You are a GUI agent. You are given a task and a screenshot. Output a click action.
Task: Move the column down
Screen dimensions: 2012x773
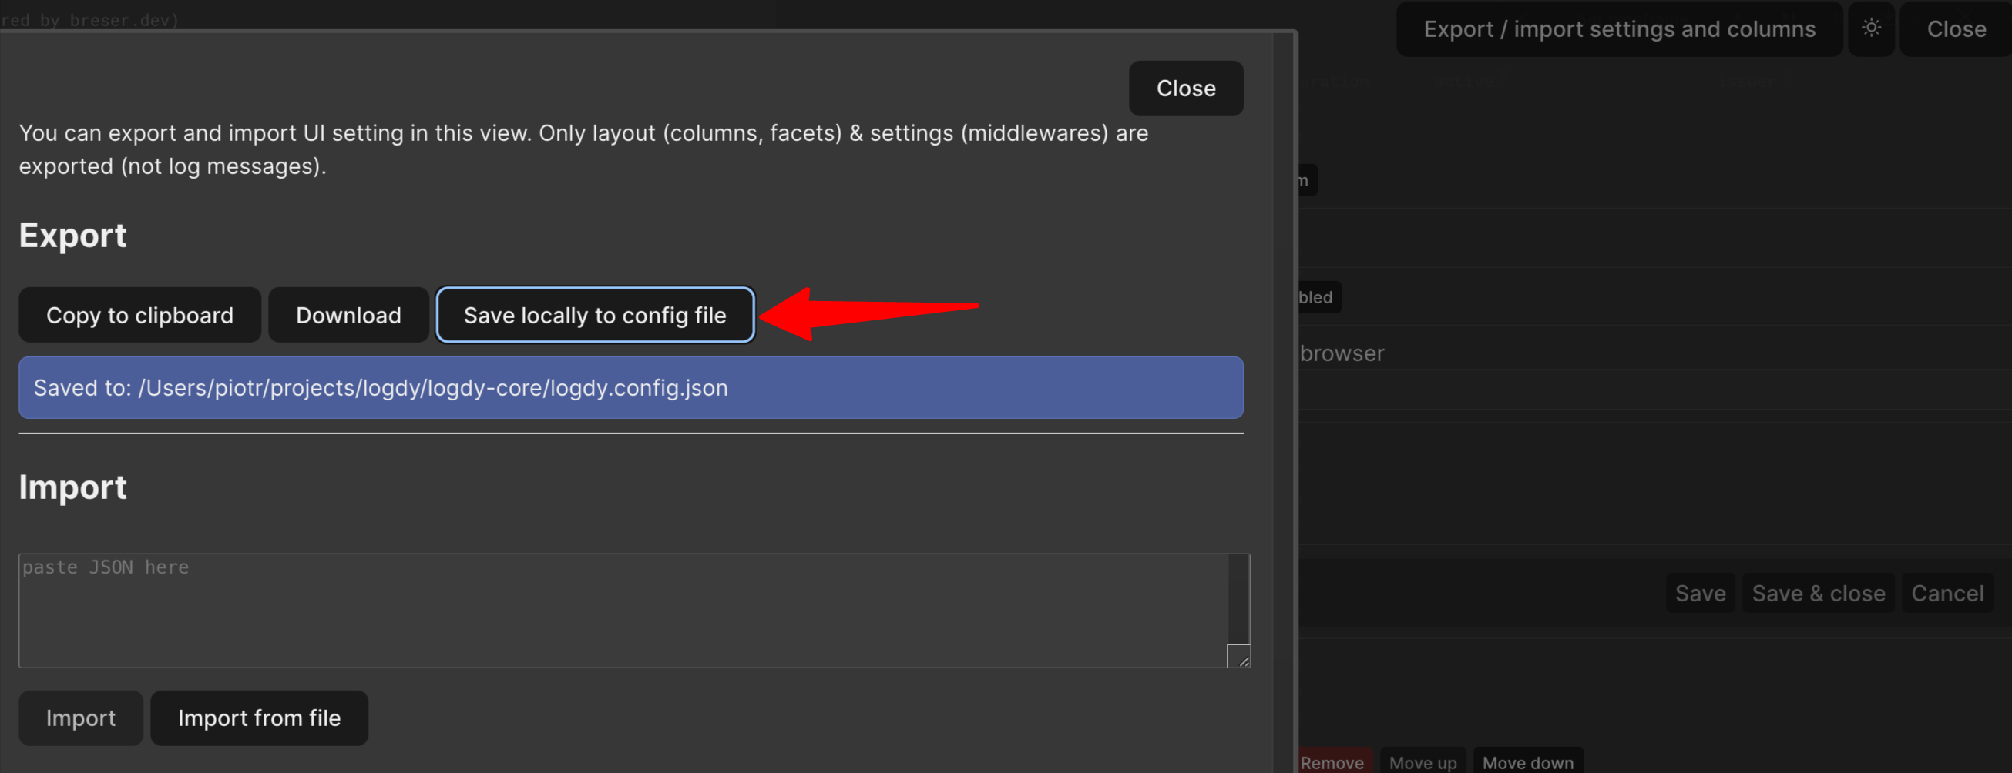tap(1527, 761)
